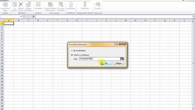Image resolution: width=195 pixels, height=110 pixels.
Task: Select cell A1 in the worksheet
Action: click(9, 23)
